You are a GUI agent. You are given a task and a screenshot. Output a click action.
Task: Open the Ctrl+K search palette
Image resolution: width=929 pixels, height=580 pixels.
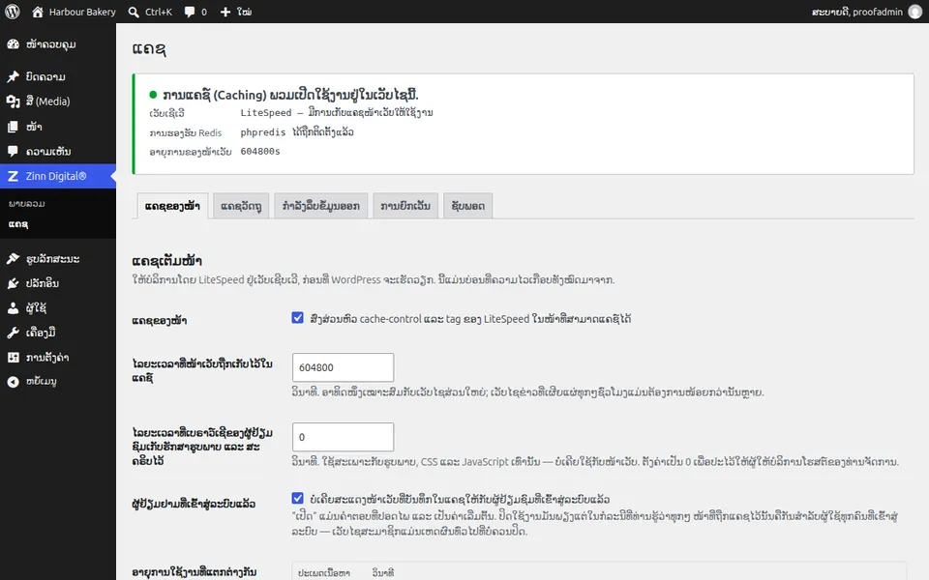[151, 12]
